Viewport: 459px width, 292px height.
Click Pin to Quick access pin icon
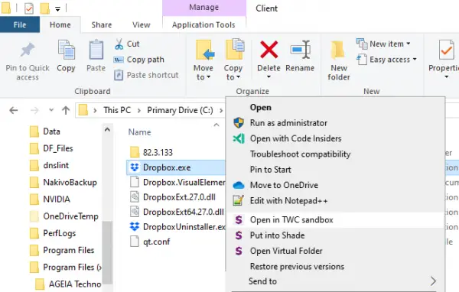[x=28, y=50]
